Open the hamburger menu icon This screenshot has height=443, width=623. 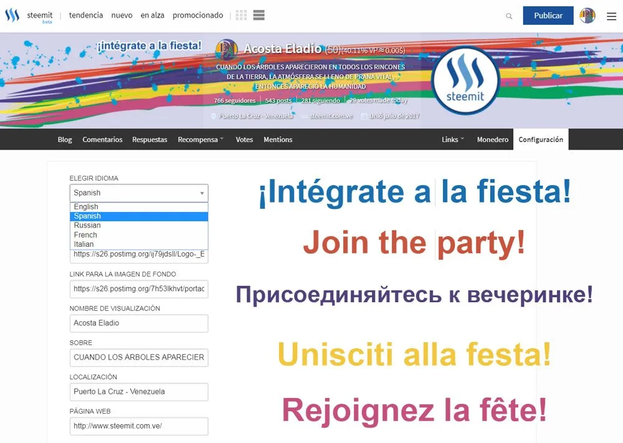[x=612, y=16]
